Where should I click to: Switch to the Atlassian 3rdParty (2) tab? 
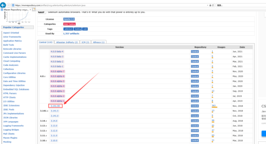coord(67,42)
